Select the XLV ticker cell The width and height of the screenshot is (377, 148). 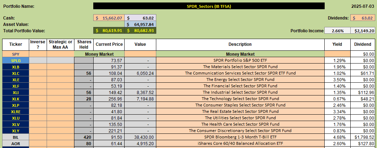click(x=16, y=124)
